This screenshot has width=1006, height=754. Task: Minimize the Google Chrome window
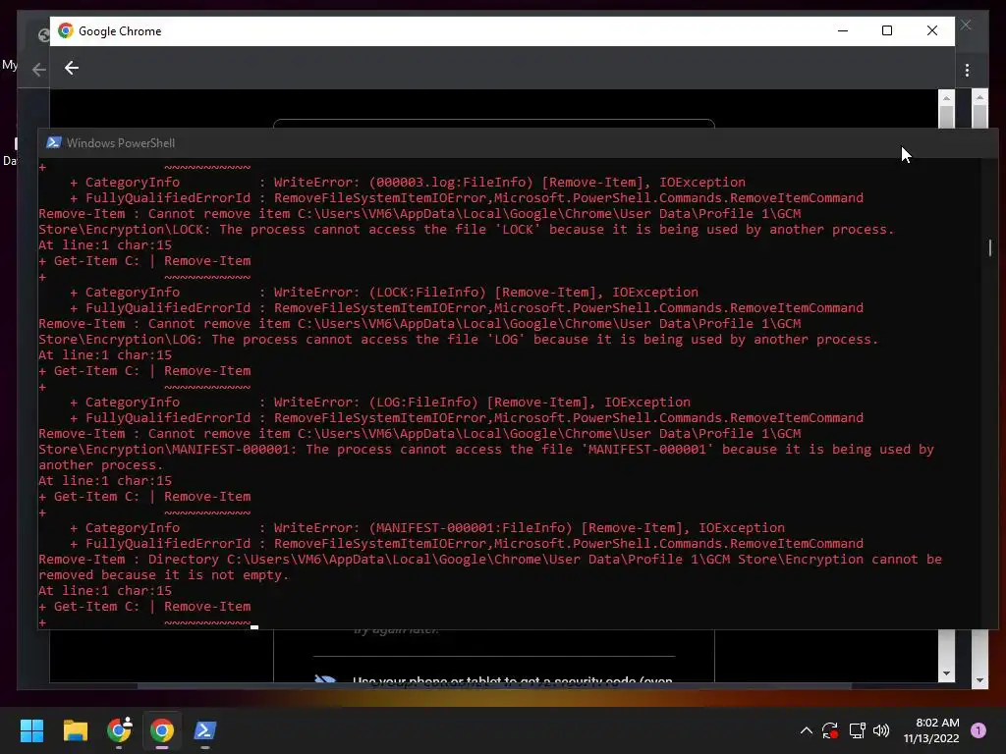pos(843,30)
